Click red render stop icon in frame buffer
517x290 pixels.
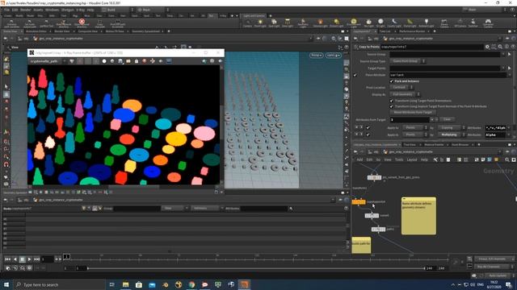(x=144, y=61)
